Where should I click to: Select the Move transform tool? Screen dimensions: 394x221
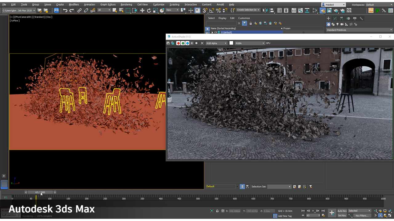[142, 10]
